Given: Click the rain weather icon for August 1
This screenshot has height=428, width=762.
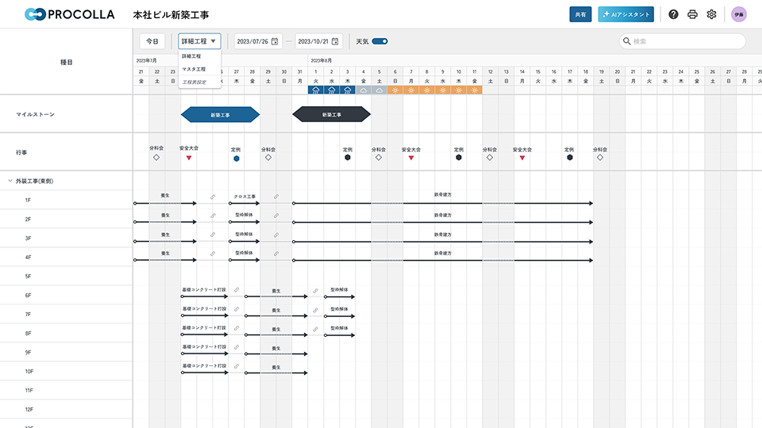Looking at the screenshot, I should [x=316, y=90].
